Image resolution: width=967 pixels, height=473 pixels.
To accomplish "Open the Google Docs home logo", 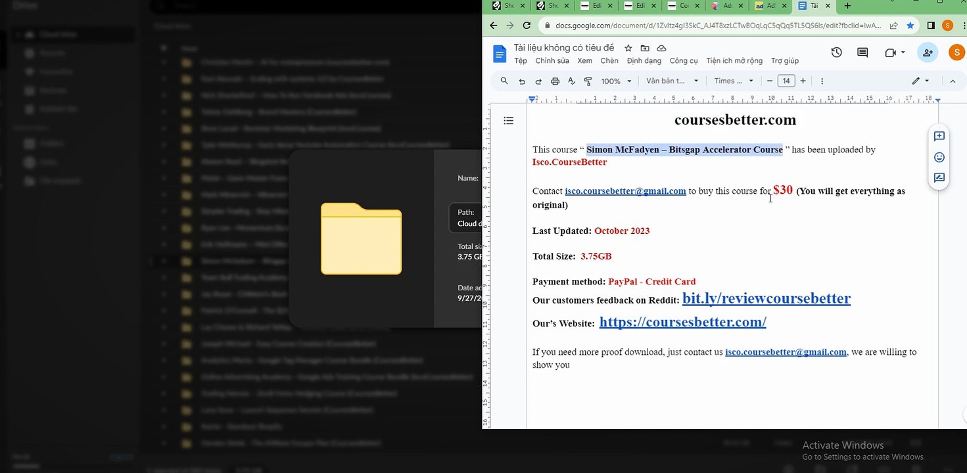I will tap(500, 54).
